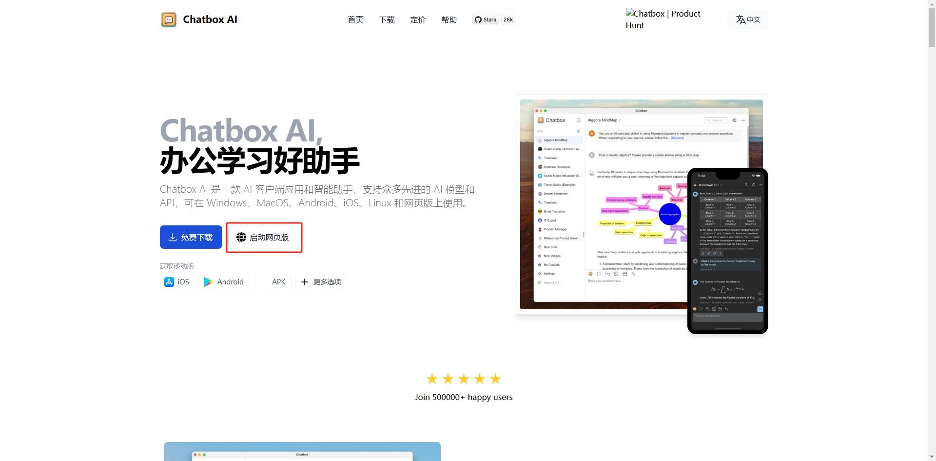Screen dimensions: 936x461
Task: Click the GitHub Stars badge
Action: [485, 20]
